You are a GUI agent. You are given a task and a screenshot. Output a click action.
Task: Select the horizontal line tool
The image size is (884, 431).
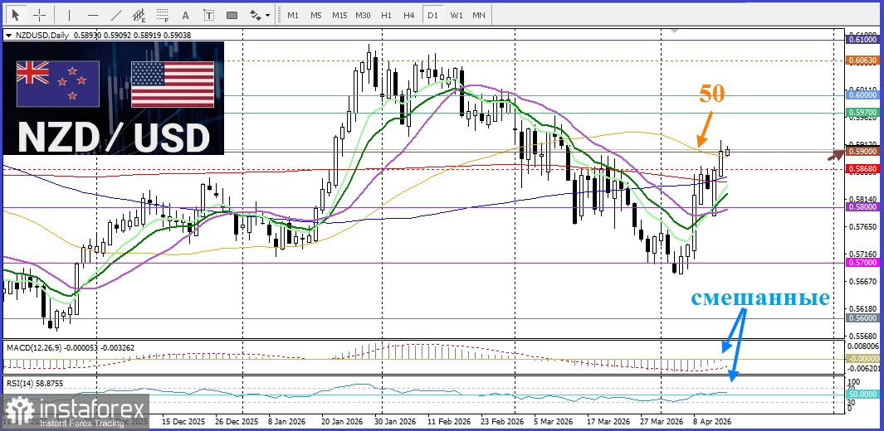92,15
